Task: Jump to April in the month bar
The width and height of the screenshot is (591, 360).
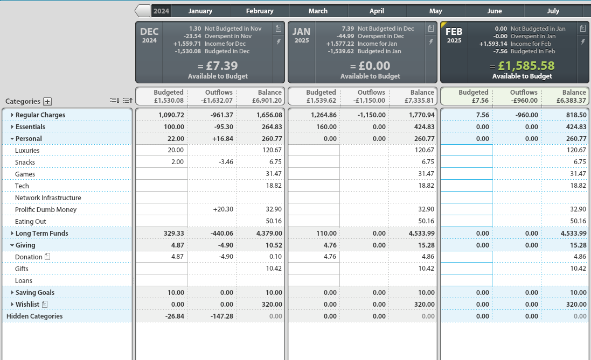Action: (377, 11)
